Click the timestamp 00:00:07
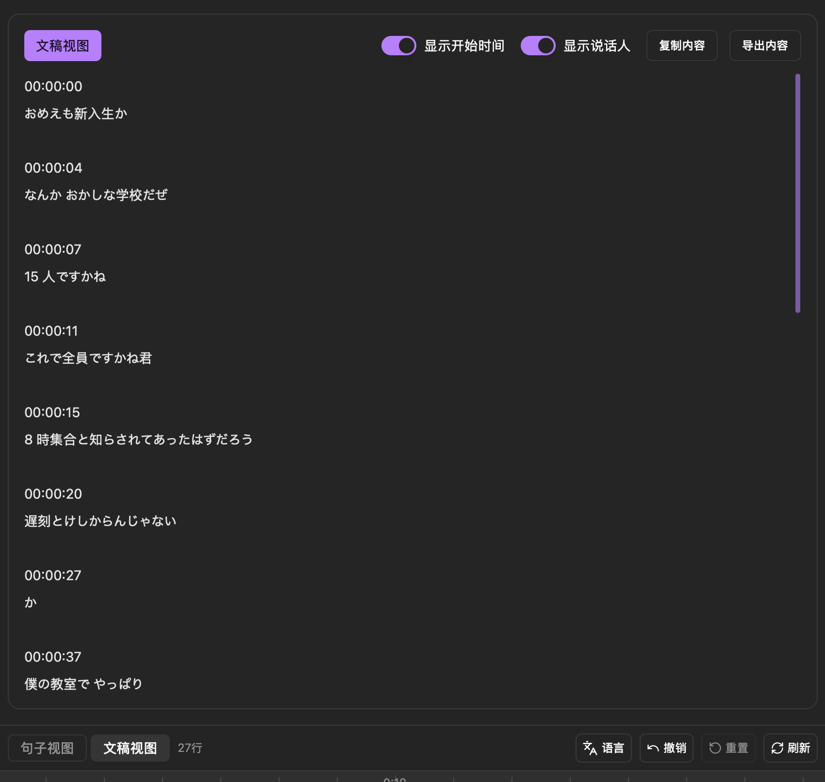The width and height of the screenshot is (825, 782). coord(53,249)
